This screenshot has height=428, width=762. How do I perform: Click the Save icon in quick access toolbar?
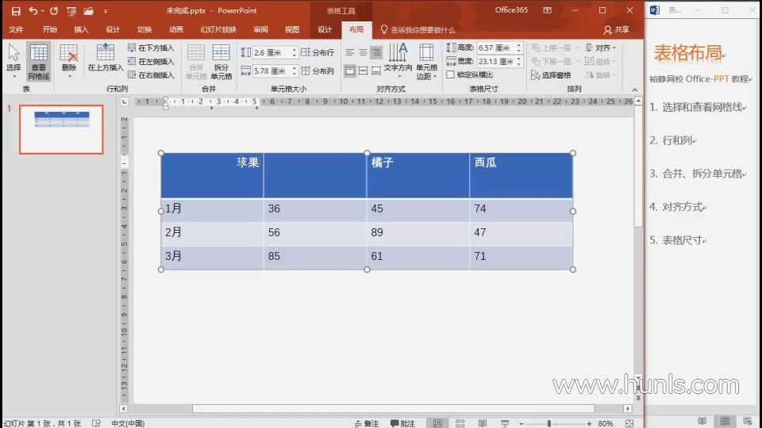[16, 10]
